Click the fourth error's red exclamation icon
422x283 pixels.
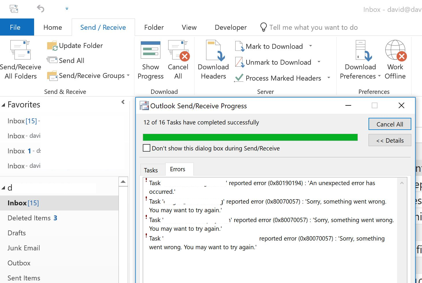tap(146, 235)
